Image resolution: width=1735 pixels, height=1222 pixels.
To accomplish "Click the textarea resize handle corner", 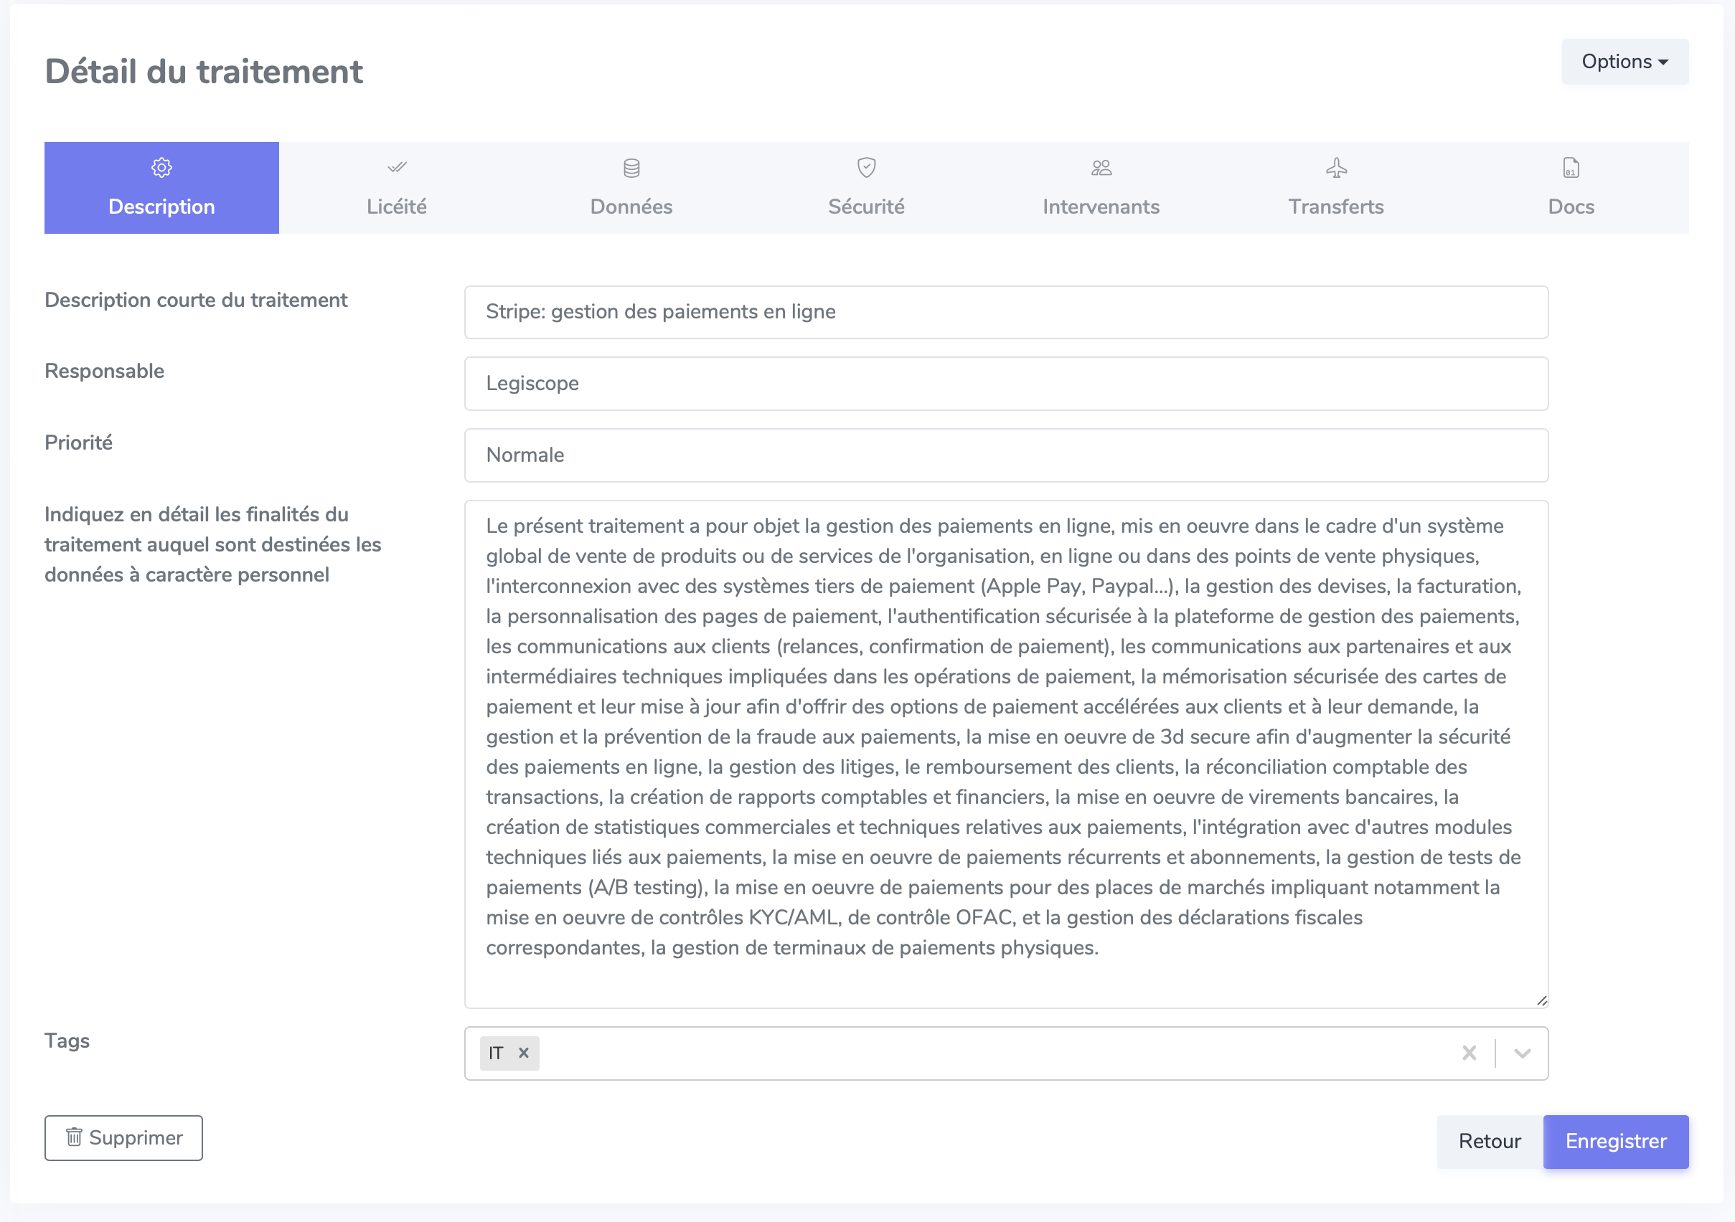I will click(x=1541, y=1000).
